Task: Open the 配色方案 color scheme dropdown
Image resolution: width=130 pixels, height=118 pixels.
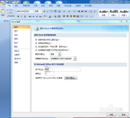Action: pyautogui.click(x=59, y=54)
